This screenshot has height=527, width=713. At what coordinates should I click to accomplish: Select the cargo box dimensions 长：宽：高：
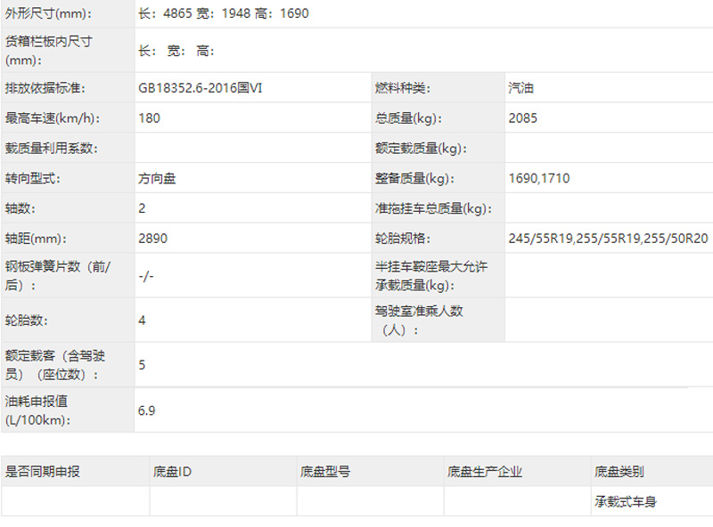(176, 51)
